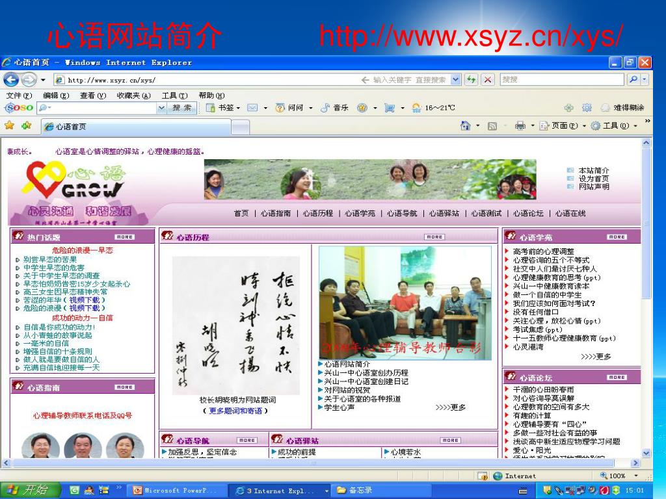This screenshot has width=666, height=499.
Task: Click the weather 16~21℃ toolbar item
Action: coord(434,108)
